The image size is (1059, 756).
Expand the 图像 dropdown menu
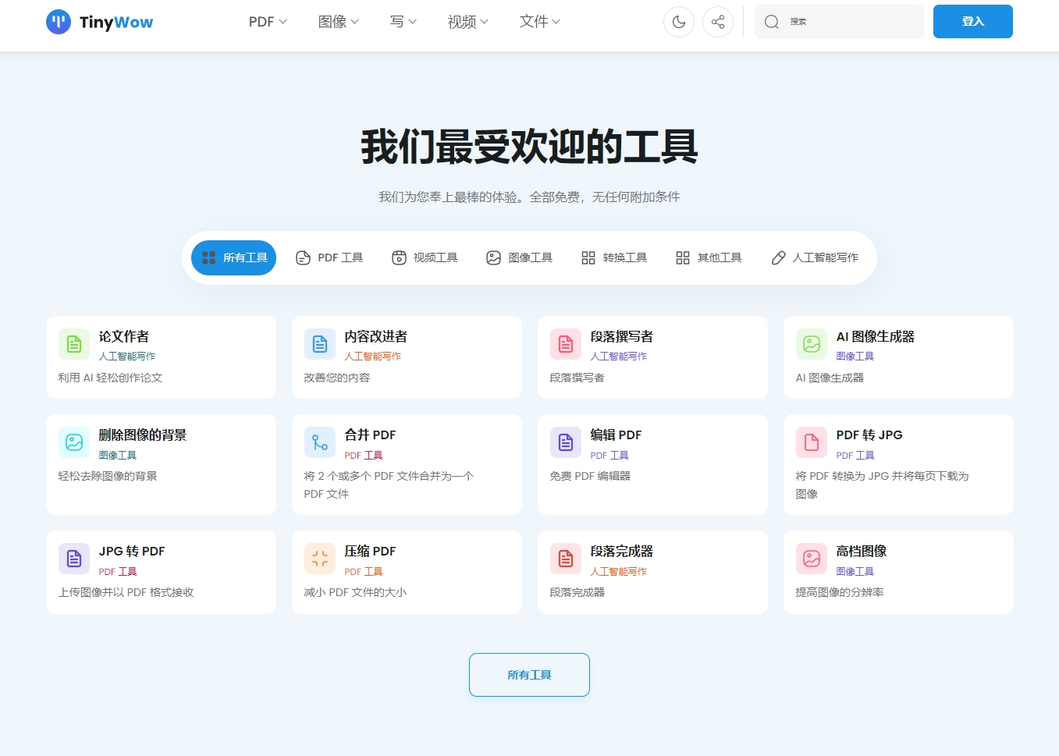tap(339, 22)
